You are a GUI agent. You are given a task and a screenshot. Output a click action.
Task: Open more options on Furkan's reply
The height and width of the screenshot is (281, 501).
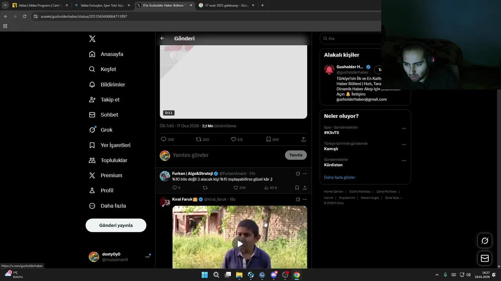click(305, 174)
